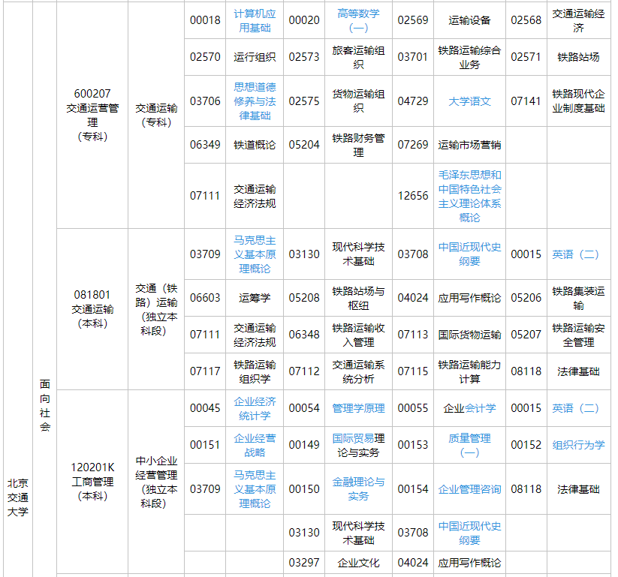Select the 铁路运输综合业务 course cell
Screen dimensions: 618x577
coord(469,57)
